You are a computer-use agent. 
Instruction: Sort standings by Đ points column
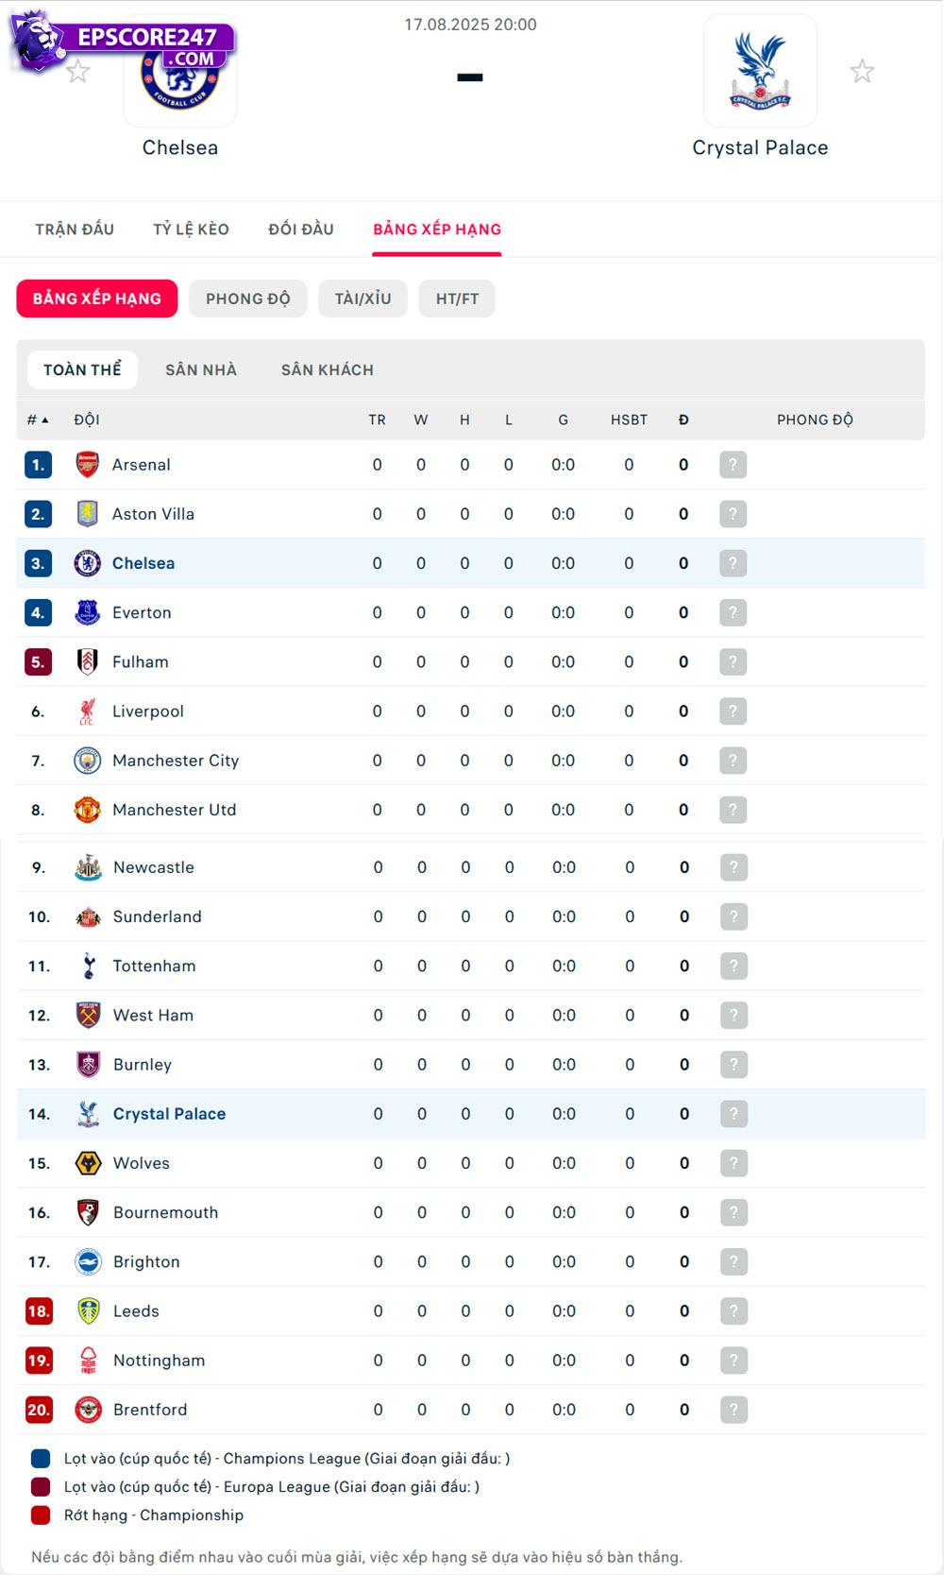coord(683,420)
